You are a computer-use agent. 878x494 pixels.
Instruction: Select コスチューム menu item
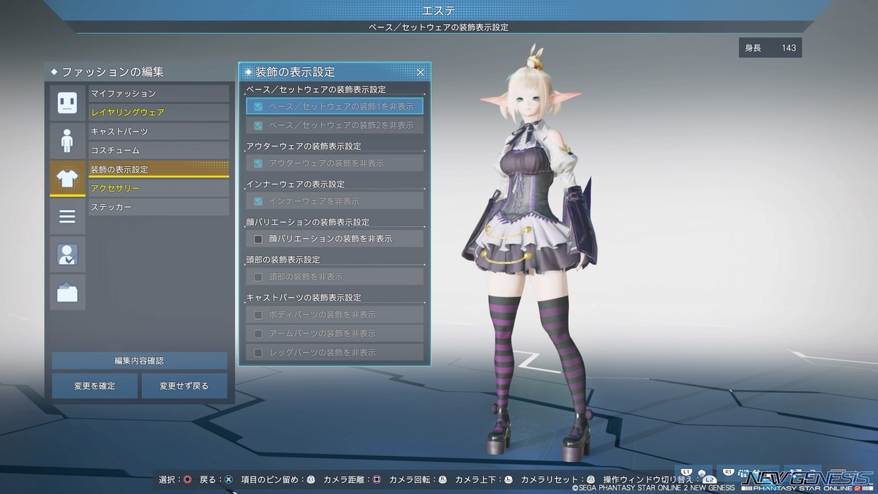pos(159,150)
